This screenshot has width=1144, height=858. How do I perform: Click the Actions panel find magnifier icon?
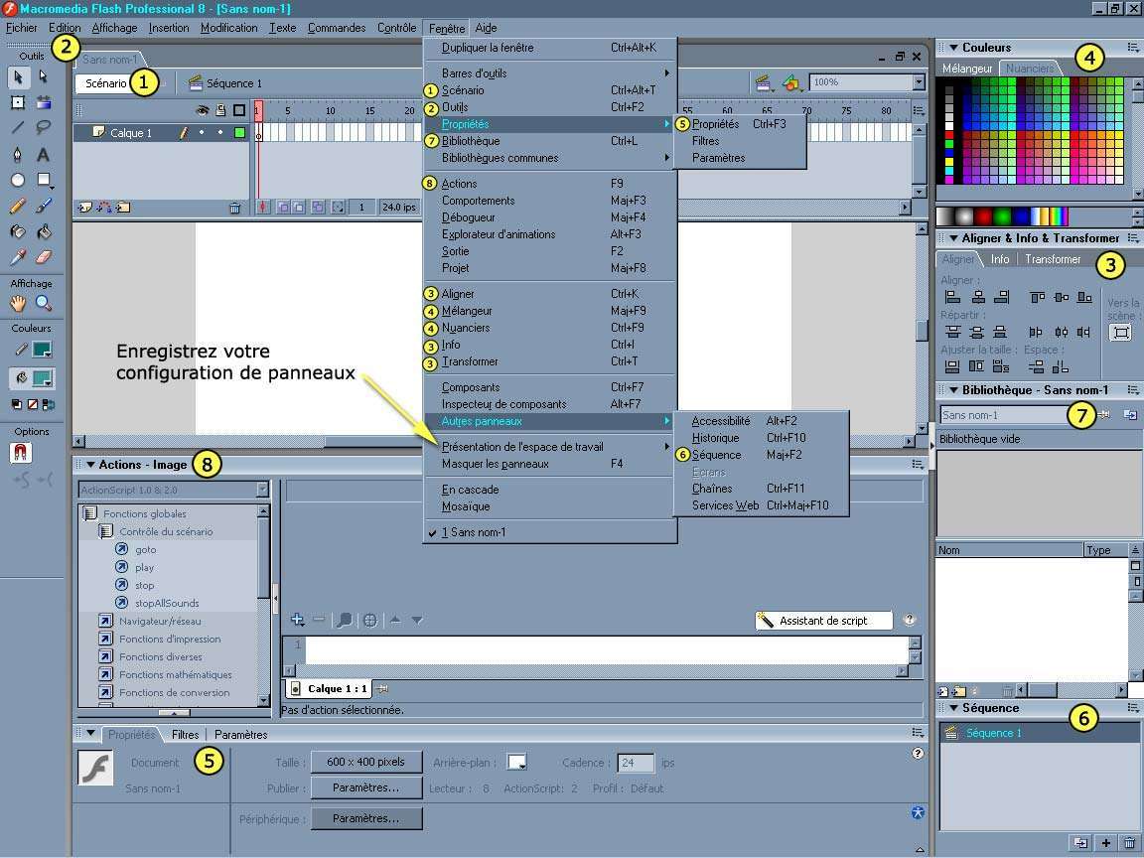[344, 620]
